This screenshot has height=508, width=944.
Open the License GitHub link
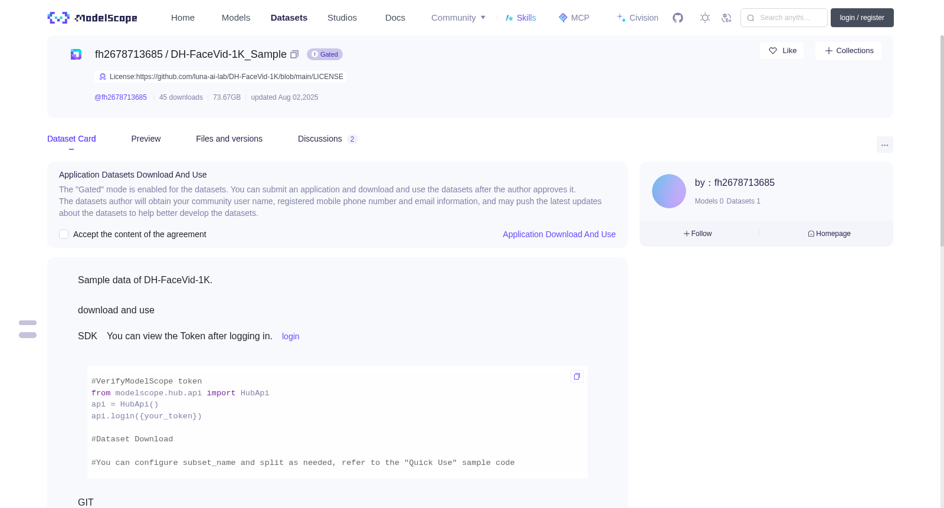pyautogui.click(x=221, y=77)
